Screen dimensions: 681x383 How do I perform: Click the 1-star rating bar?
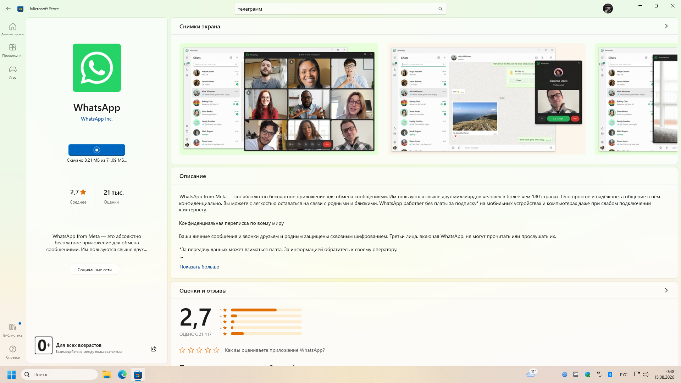click(266, 334)
